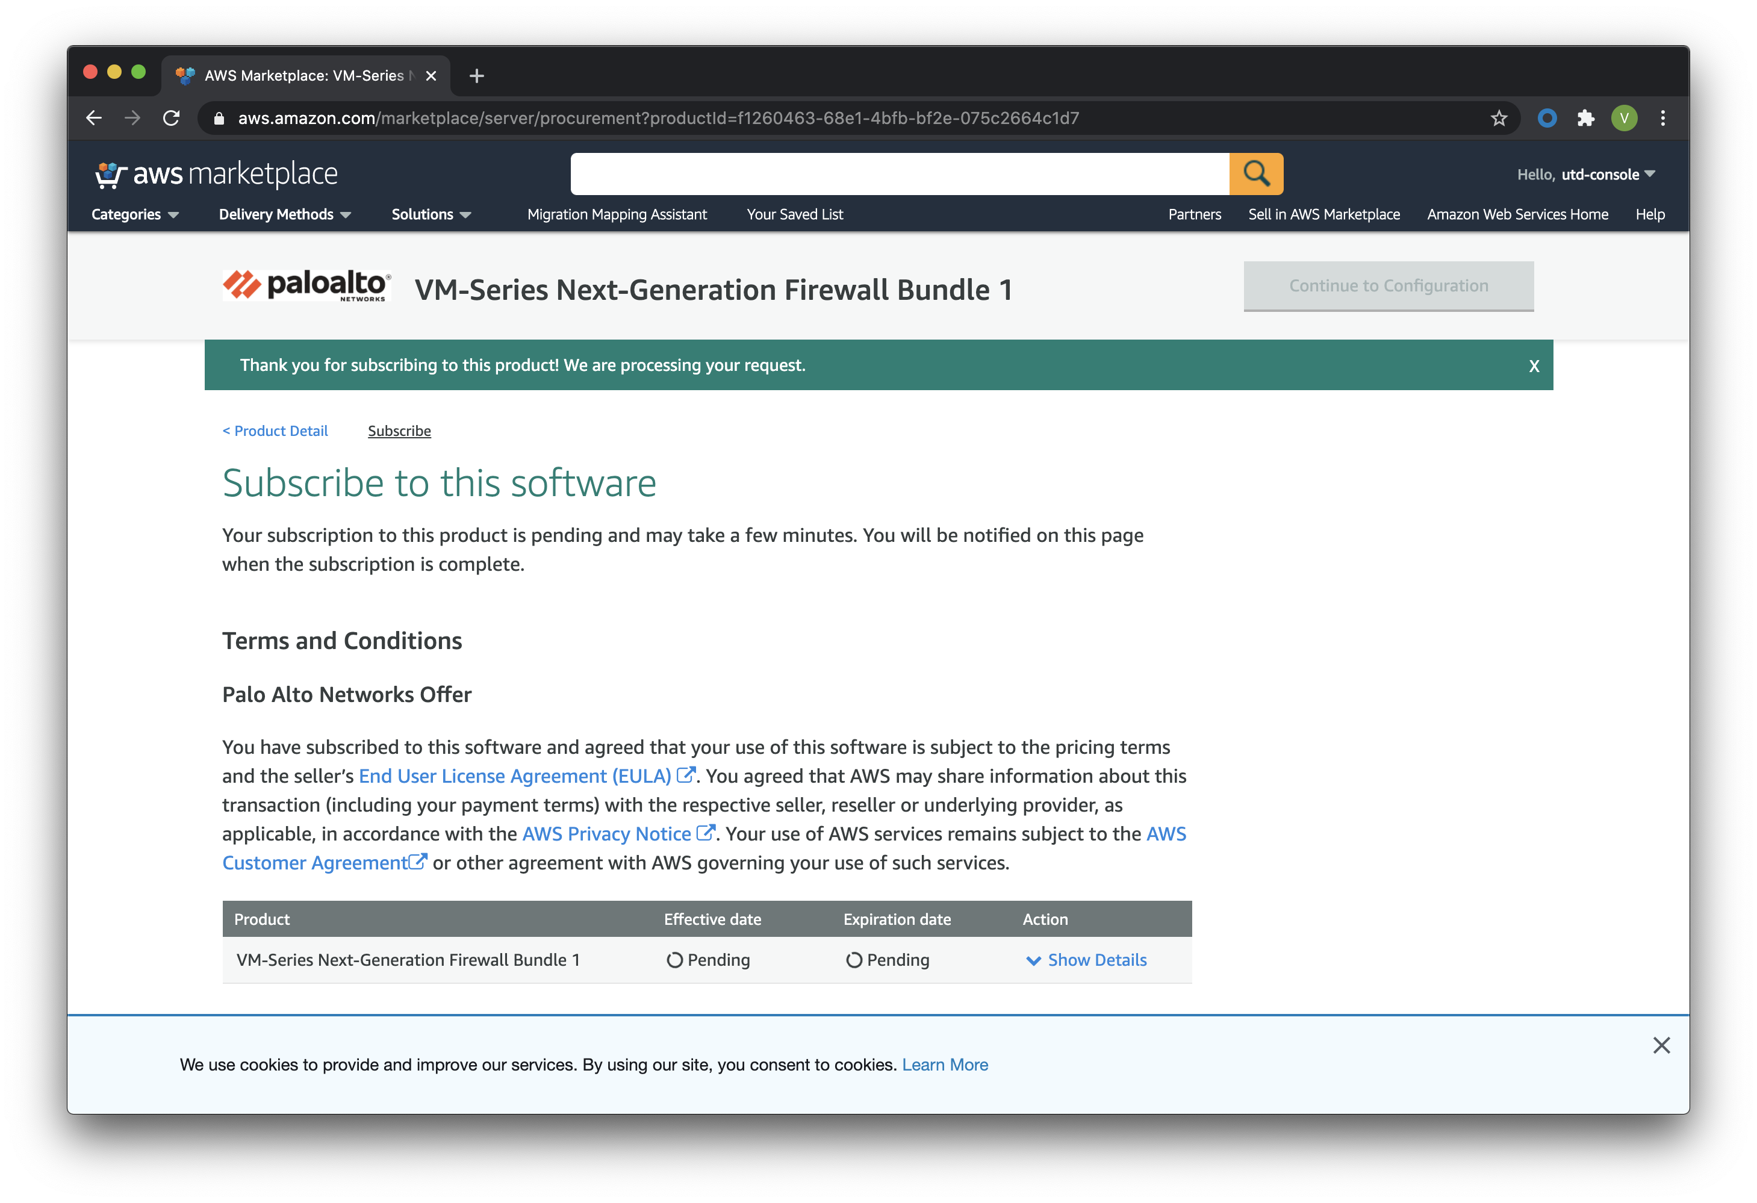Open the blue circle extension icon
This screenshot has height=1203, width=1757.
(x=1547, y=118)
